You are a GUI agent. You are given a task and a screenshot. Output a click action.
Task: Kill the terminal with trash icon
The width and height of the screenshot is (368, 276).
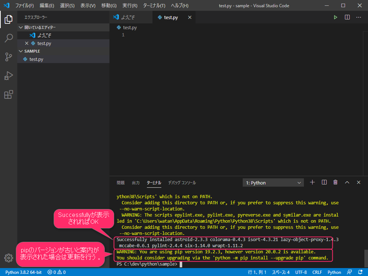tap(335, 182)
